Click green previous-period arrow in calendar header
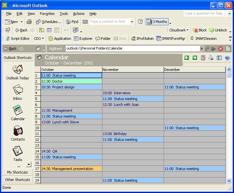 187,58
